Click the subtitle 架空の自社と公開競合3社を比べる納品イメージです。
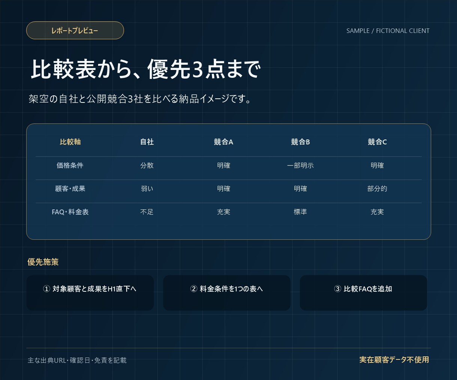The width and height of the screenshot is (457, 380). (x=140, y=99)
